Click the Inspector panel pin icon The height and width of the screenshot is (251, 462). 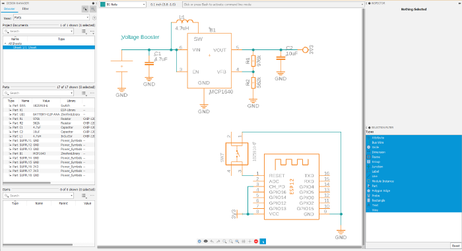coord(369,3)
